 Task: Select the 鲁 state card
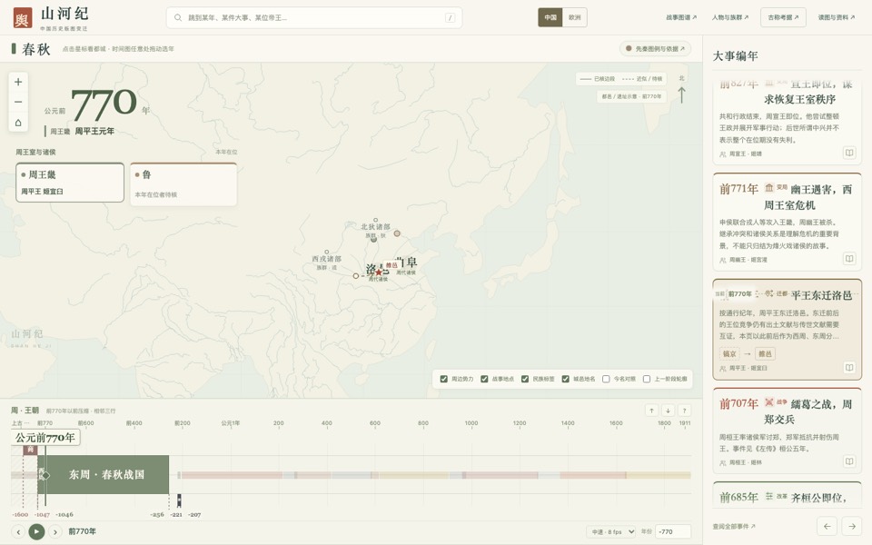click(183, 184)
